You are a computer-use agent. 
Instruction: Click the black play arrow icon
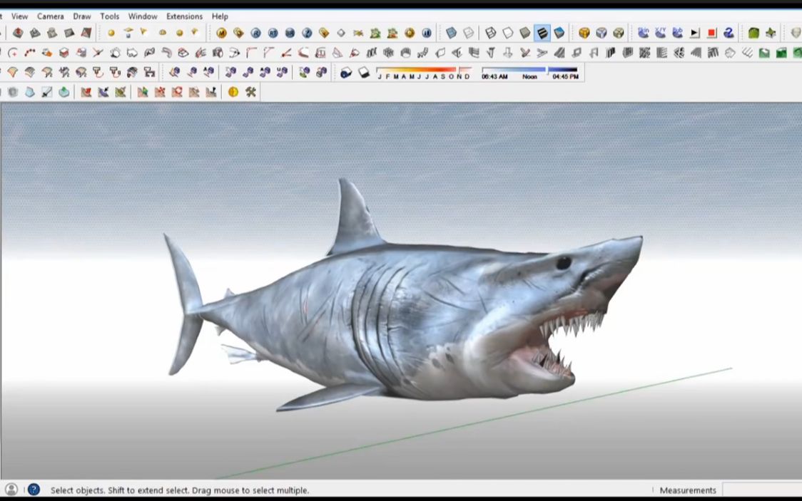(694, 33)
